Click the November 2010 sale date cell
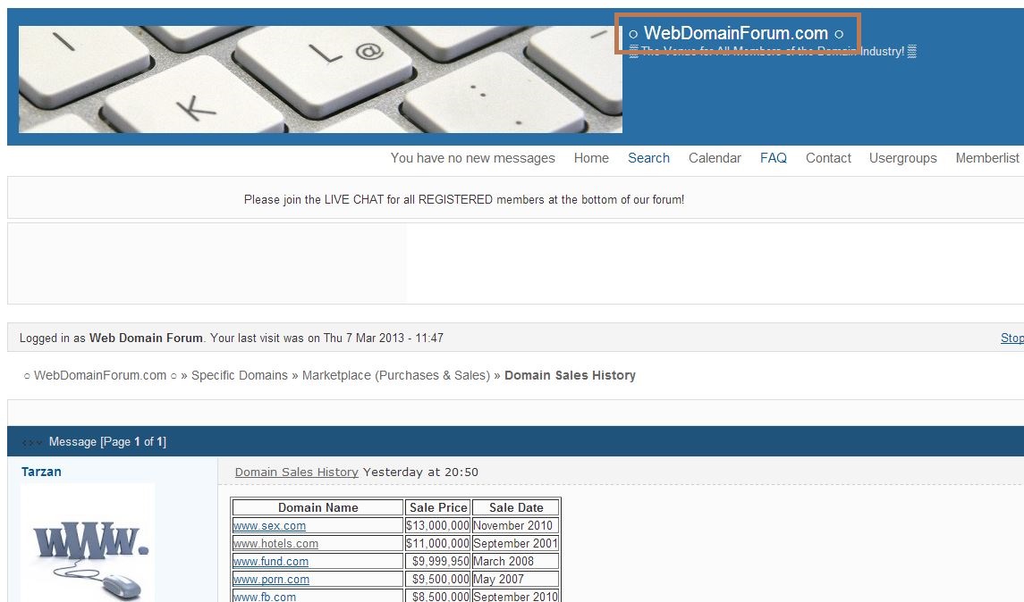This screenshot has height=602, width=1024. tap(515, 525)
